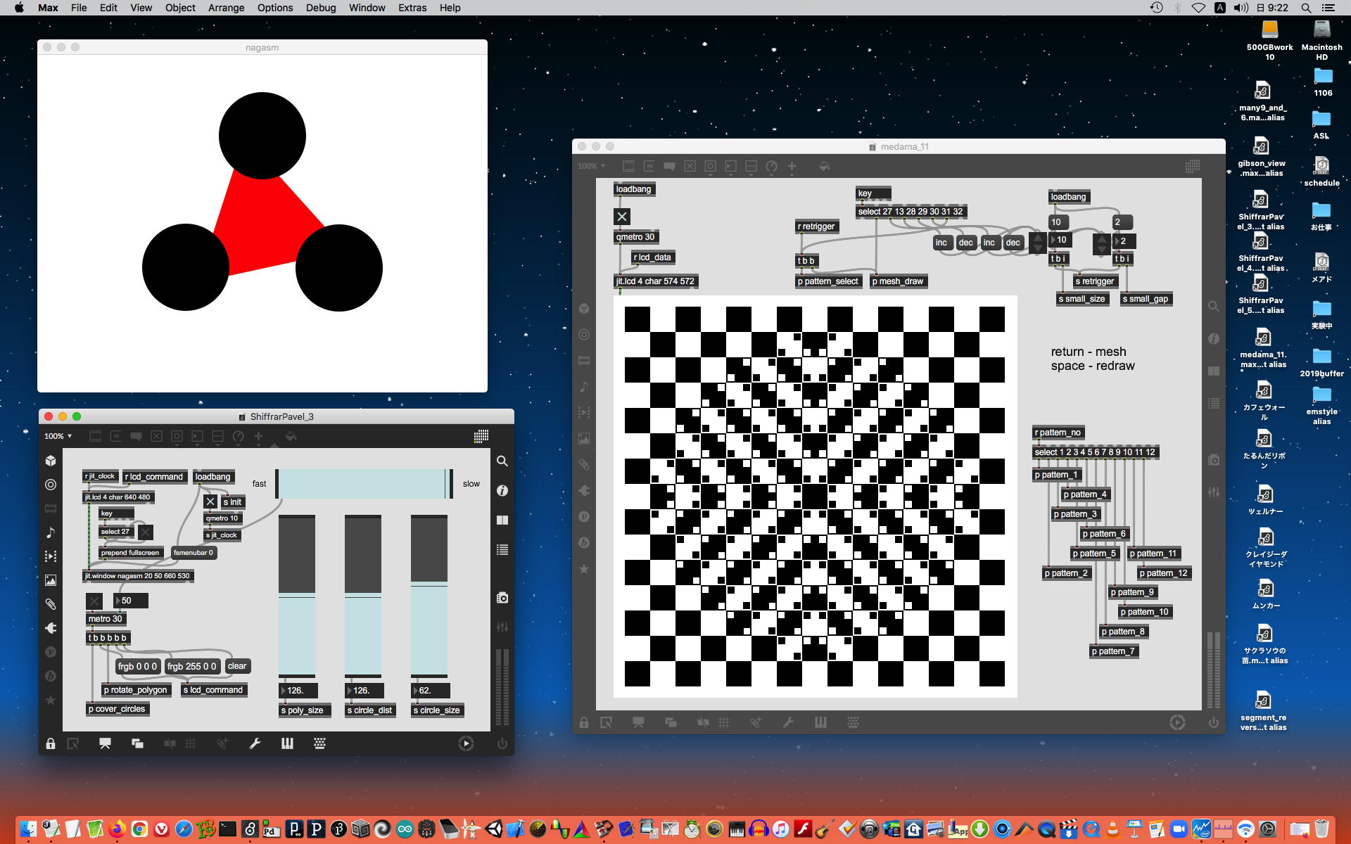The width and height of the screenshot is (1351, 844).
Task: Click the number box showing 62.
Action: pos(432,691)
